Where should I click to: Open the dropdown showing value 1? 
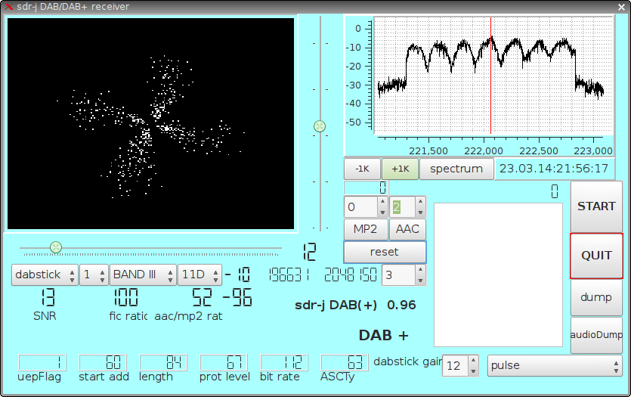pos(94,275)
